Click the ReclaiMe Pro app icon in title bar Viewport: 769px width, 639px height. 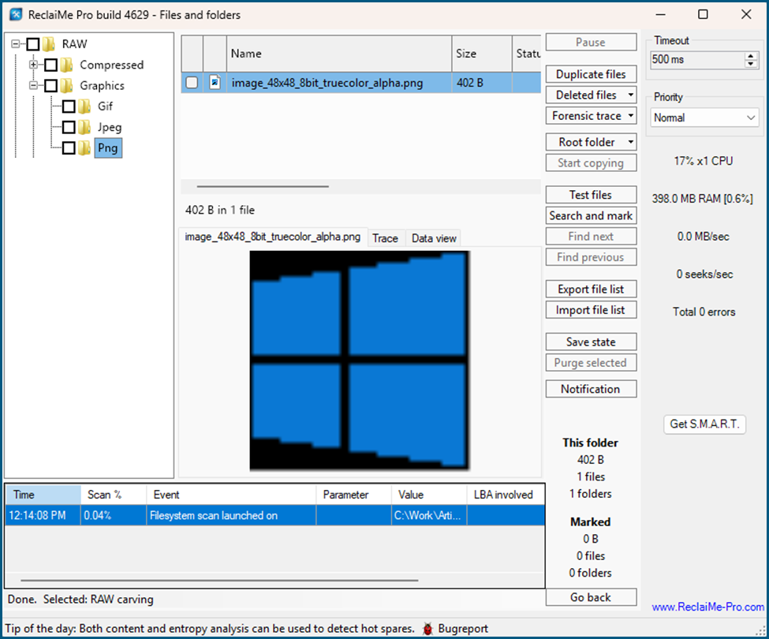[16, 15]
